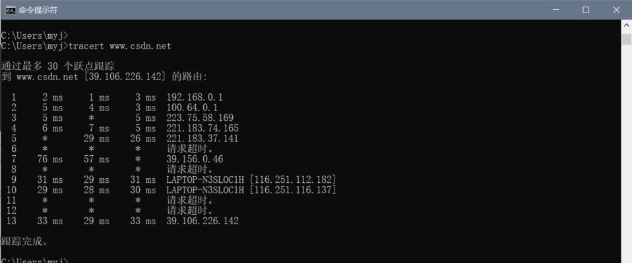
Task: Minimize the Command Prompt window
Action: [555, 10]
